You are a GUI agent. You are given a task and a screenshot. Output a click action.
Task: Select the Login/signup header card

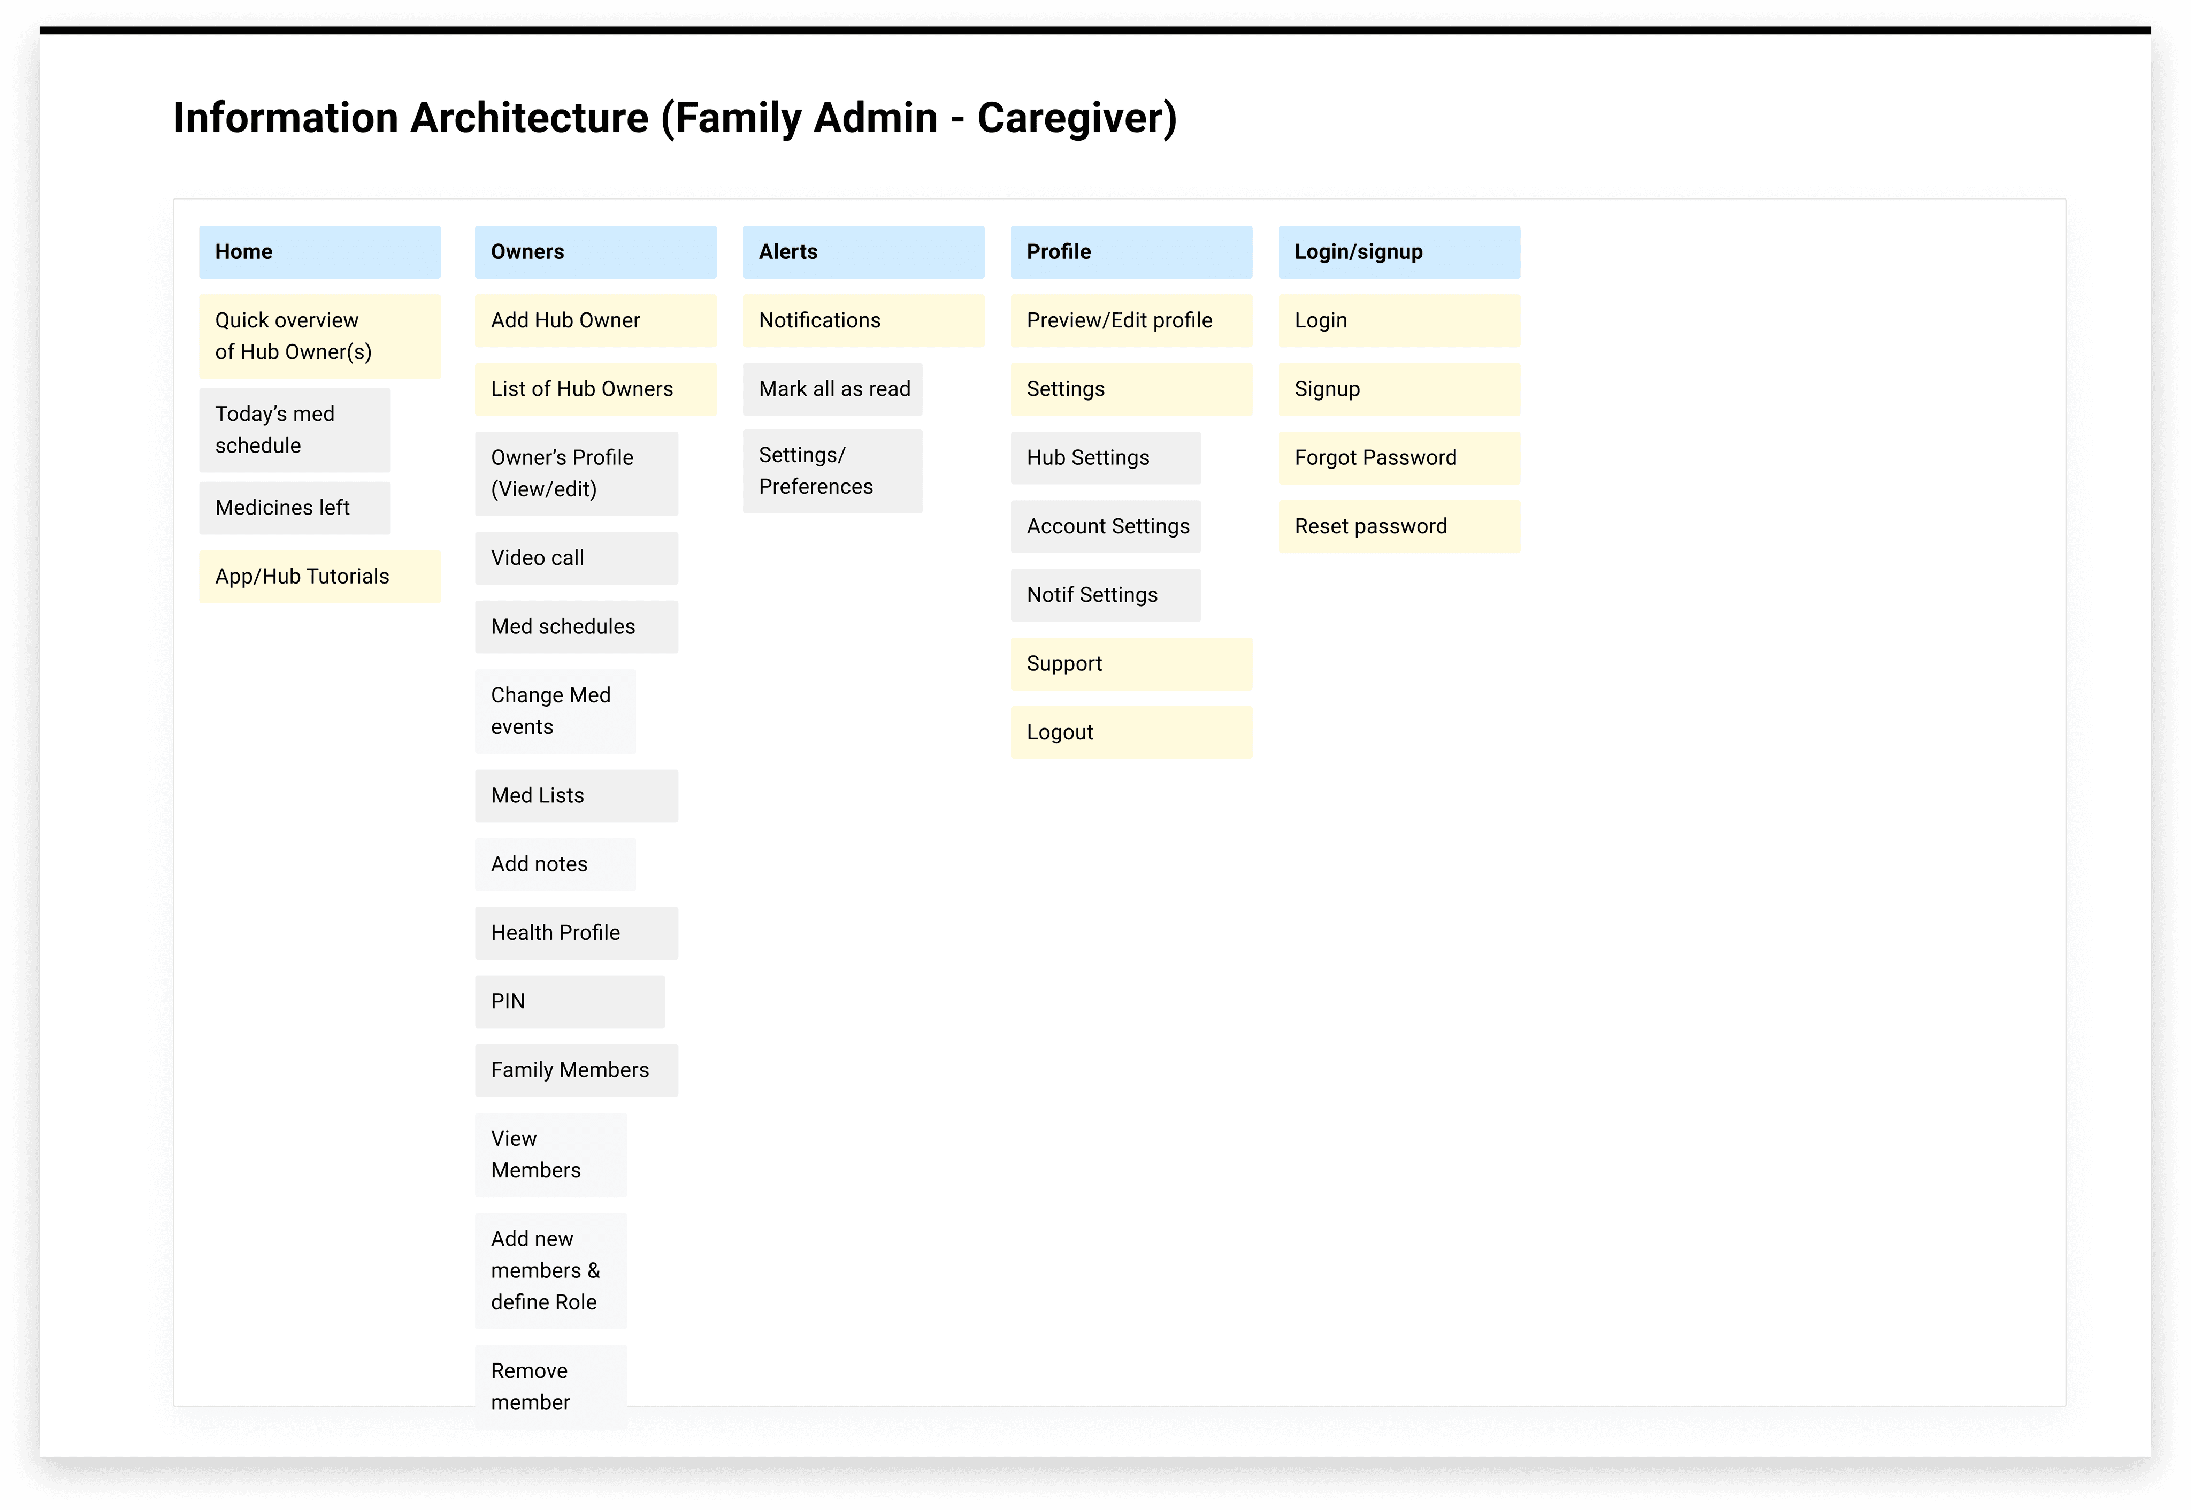[x=1398, y=251]
